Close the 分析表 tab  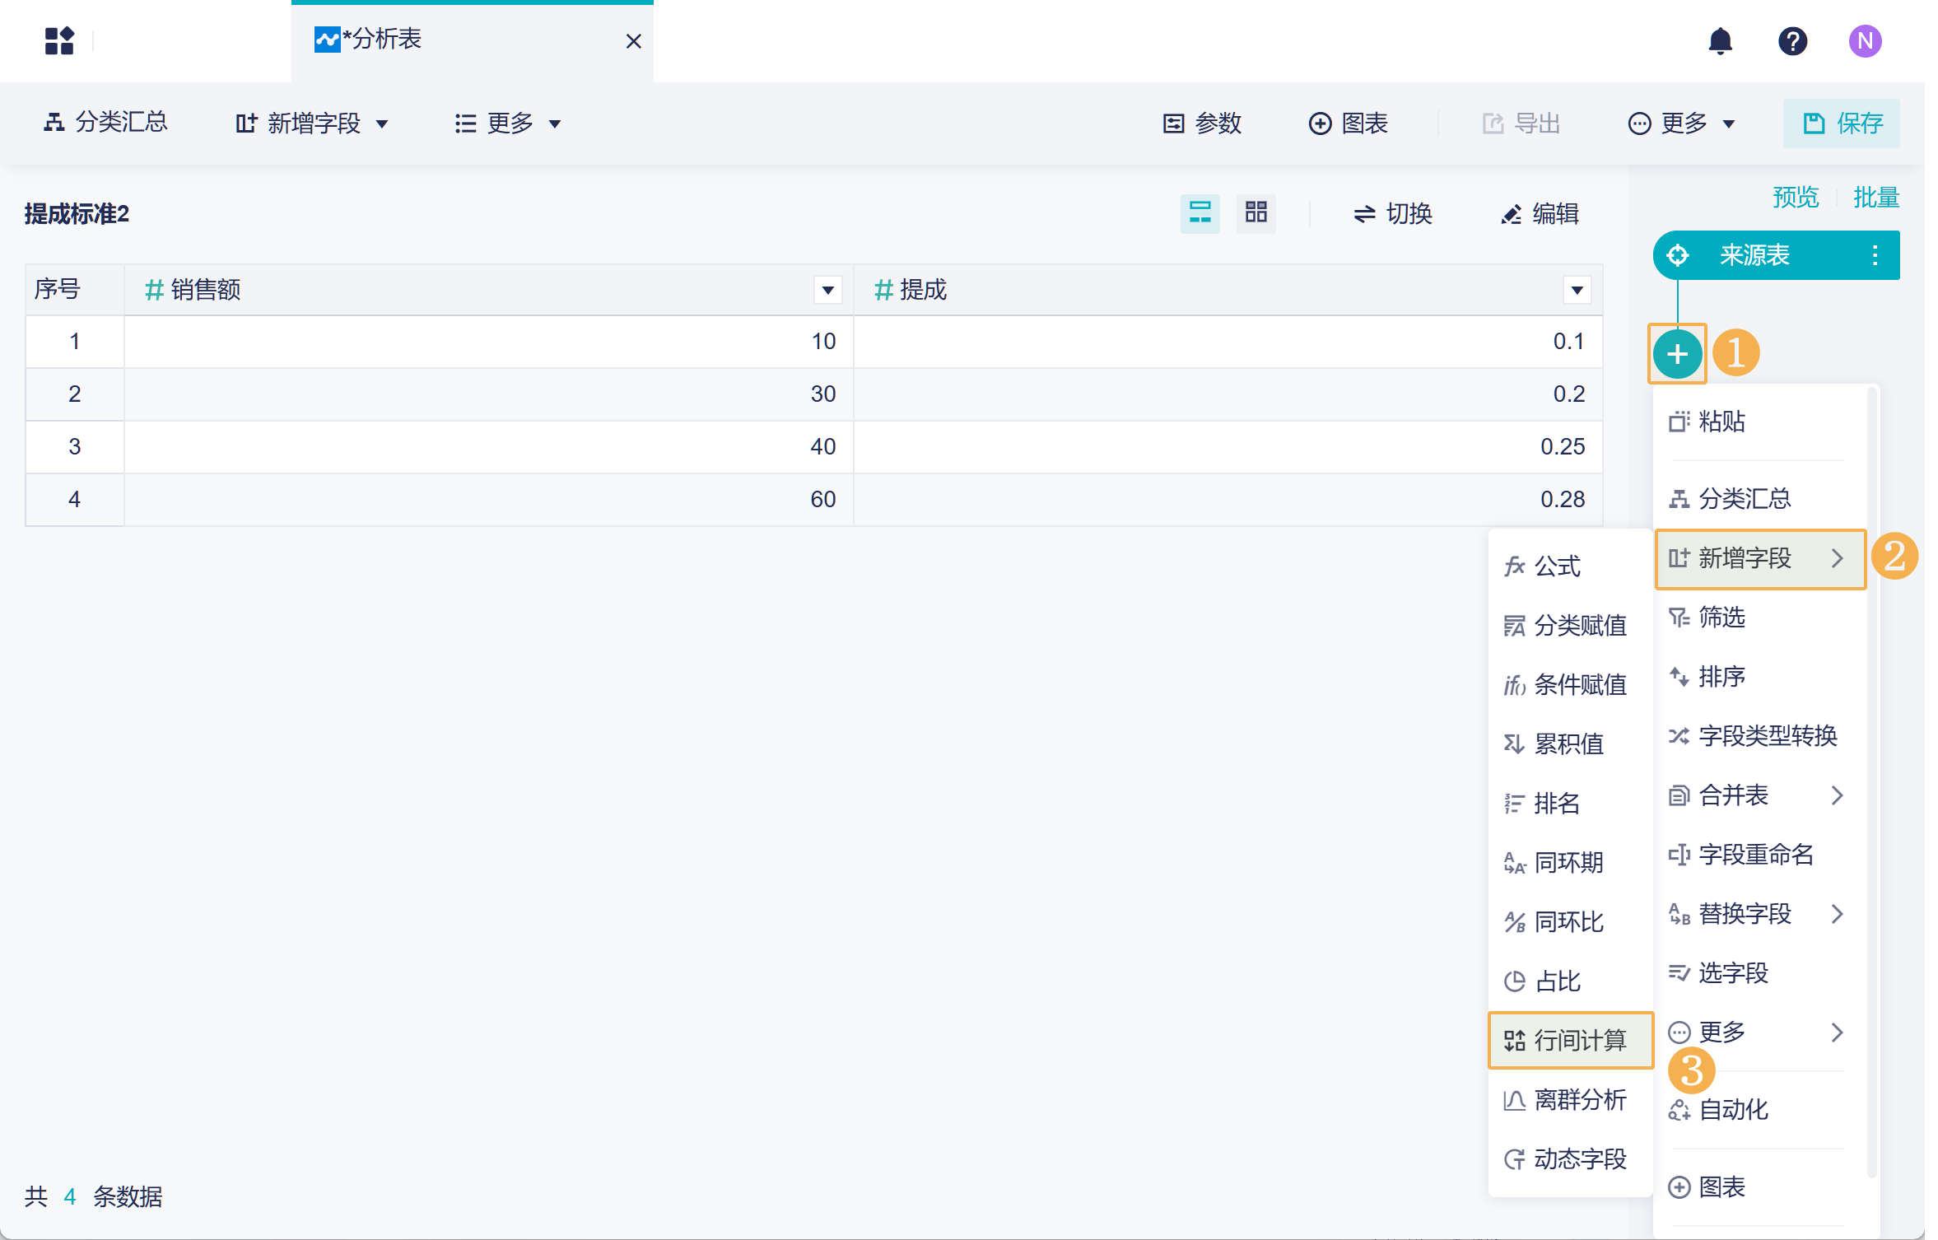coord(633,41)
